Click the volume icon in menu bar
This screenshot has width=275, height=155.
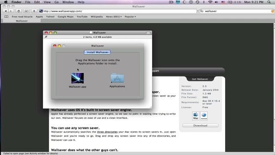click(x=217, y=2)
